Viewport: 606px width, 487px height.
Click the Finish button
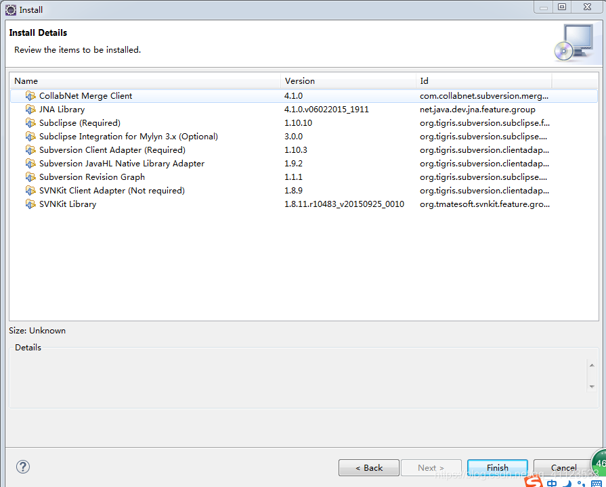(x=498, y=467)
